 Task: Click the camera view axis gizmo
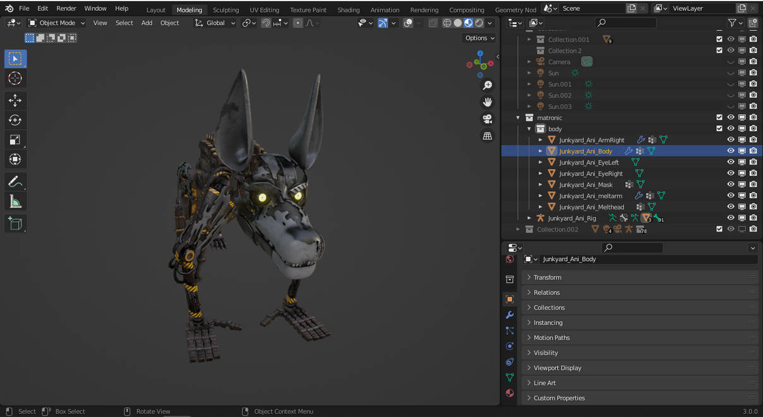pyautogui.click(x=487, y=119)
